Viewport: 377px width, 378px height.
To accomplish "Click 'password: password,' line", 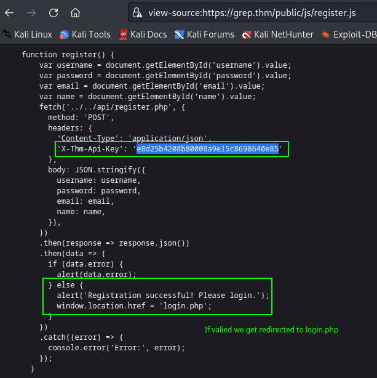I will click(x=99, y=191).
